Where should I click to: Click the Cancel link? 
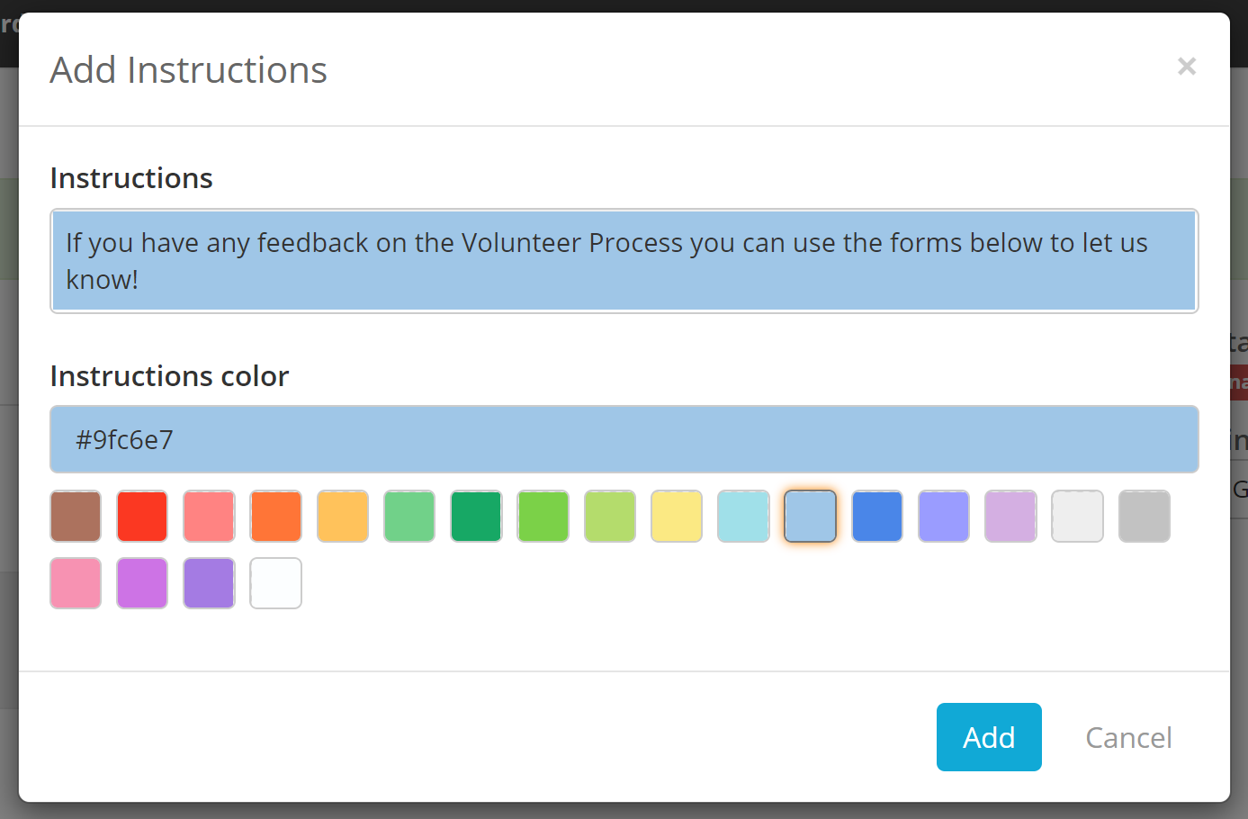pyautogui.click(x=1128, y=737)
